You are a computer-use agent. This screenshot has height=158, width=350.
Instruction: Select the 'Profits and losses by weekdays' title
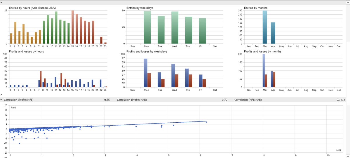coord(147,51)
